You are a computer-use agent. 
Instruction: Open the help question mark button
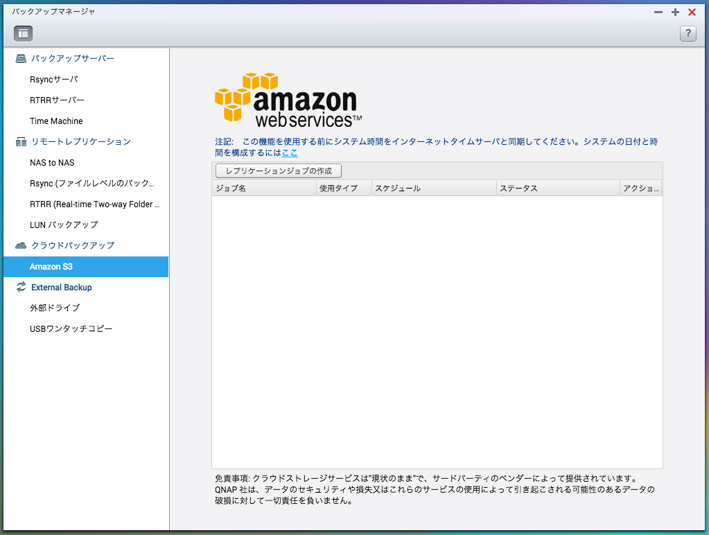688,33
